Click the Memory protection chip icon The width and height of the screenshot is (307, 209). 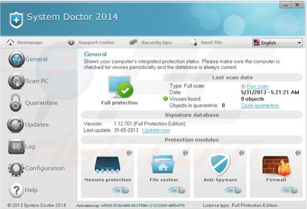(107, 165)
